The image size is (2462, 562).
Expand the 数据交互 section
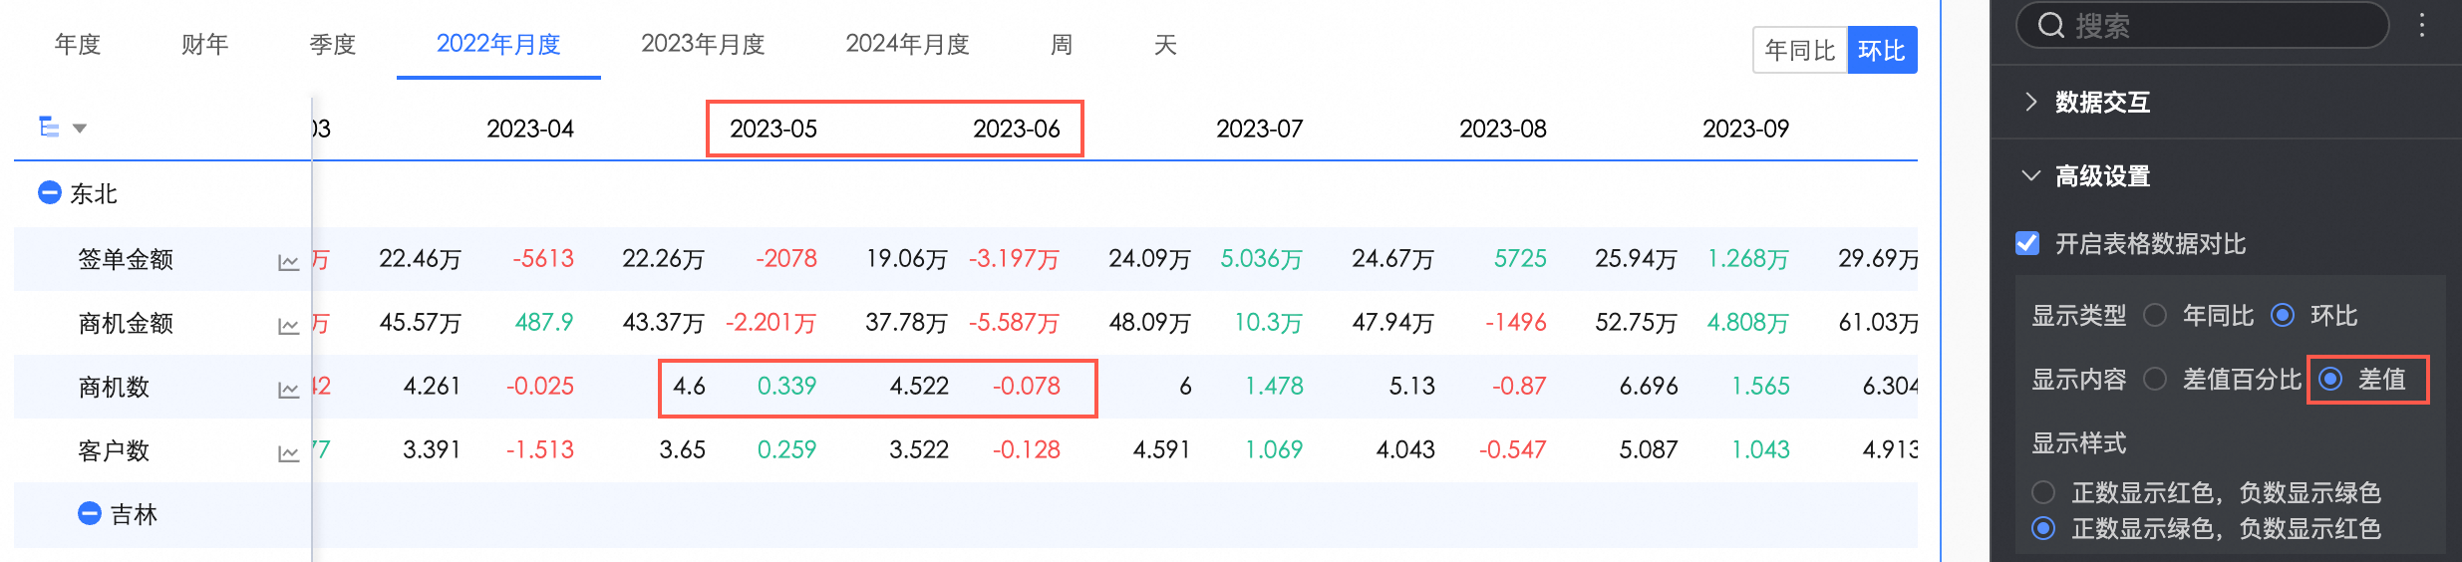[x=2031, y=102]
